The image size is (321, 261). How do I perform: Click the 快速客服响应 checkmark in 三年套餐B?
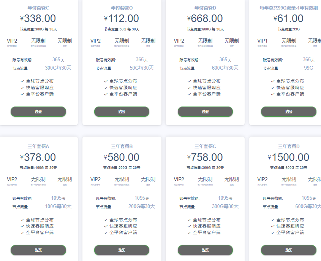click(x=106, y=226)
